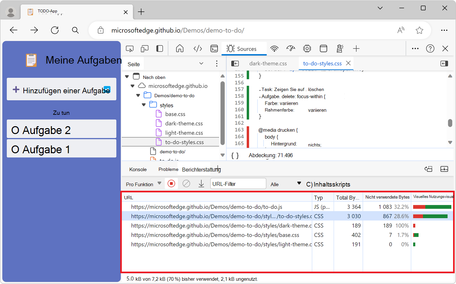This screenshot has width=456, height=284.
Task: Open the Pro Funktion dropdown
Action: point(143,184)
